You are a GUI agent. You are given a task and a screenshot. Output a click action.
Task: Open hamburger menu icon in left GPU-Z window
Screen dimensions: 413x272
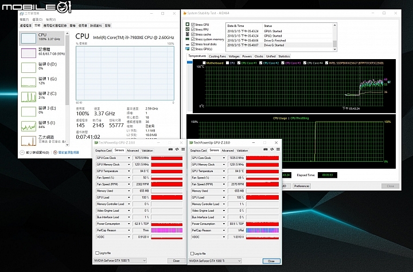point(183,149)
